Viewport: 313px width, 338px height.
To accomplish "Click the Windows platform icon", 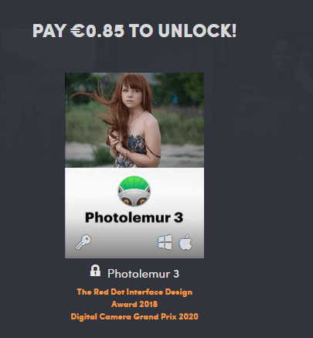I will pos(165,242).
